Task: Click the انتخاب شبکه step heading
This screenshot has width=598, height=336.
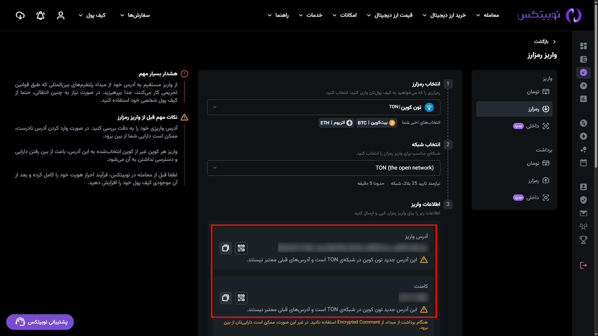Action: coord(426,145)
